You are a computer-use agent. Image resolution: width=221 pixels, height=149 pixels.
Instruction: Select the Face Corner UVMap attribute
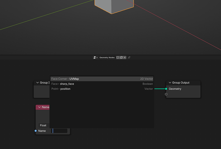(102, 79)
